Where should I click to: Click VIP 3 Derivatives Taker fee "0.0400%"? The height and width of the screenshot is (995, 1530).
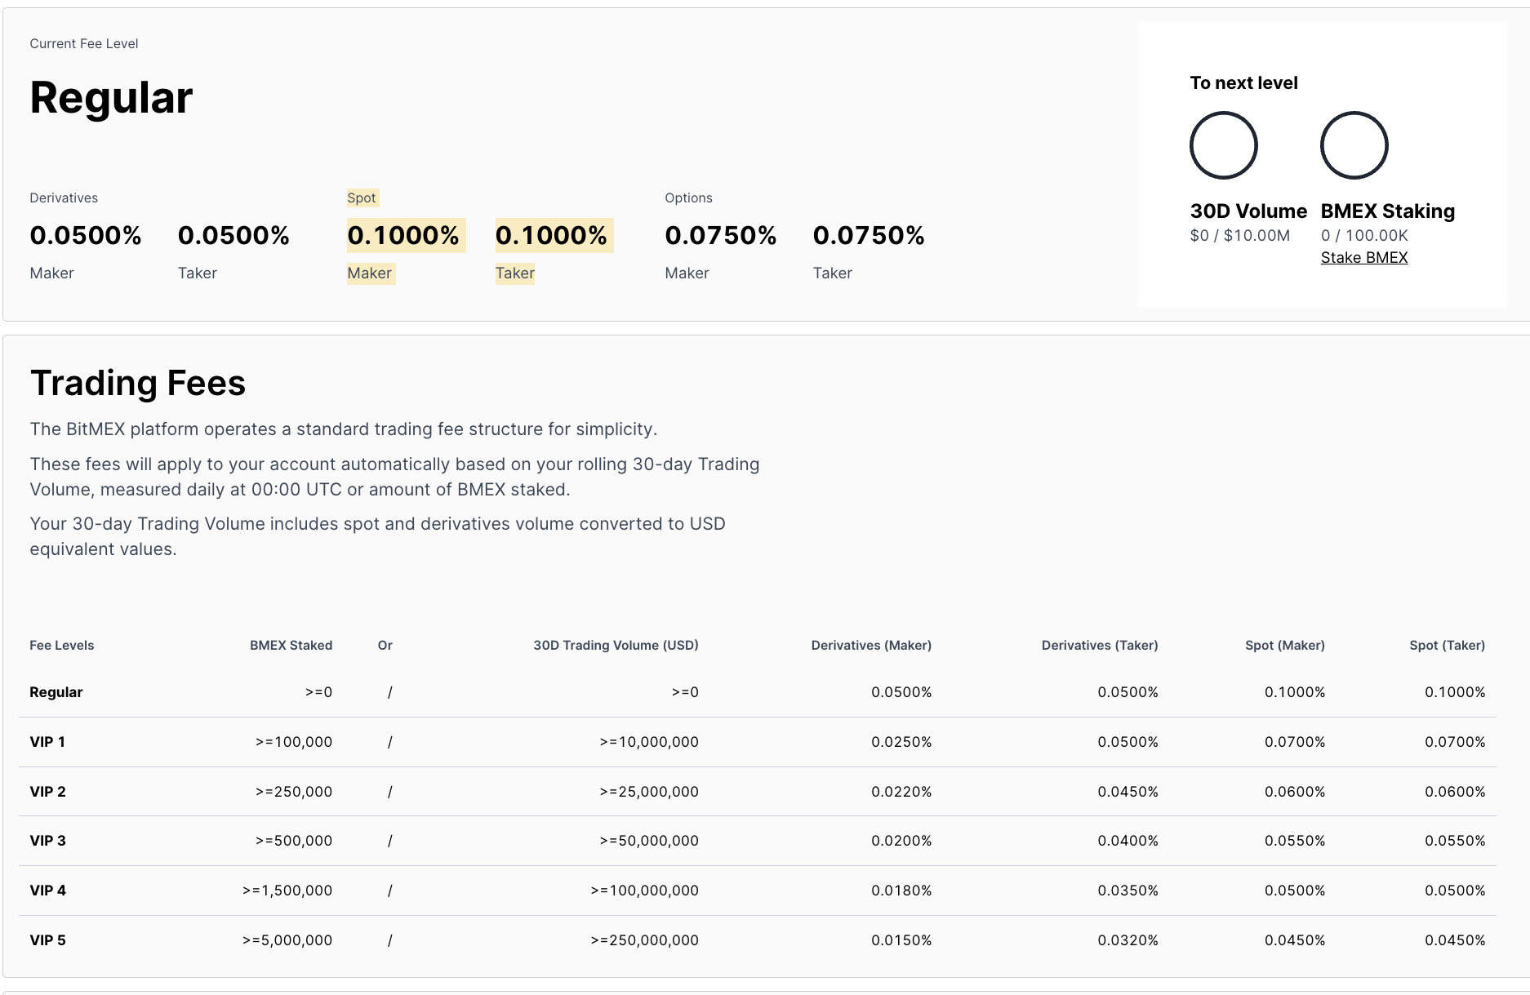(x=1127, y=841)
